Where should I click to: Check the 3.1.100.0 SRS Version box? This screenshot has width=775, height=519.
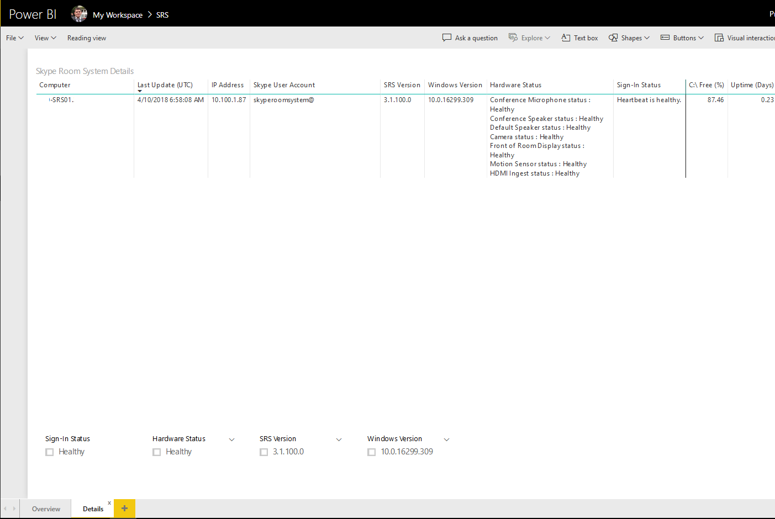pyautogui.click(x=264, y=452)
